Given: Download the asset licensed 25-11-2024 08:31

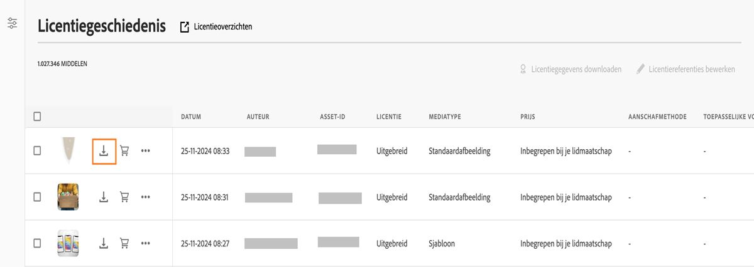Looking at the screenshot, I should 104,197.
